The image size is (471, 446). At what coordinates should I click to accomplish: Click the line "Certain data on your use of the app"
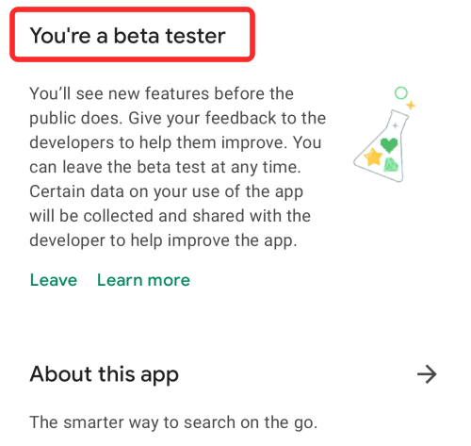(x=167, y=191)
